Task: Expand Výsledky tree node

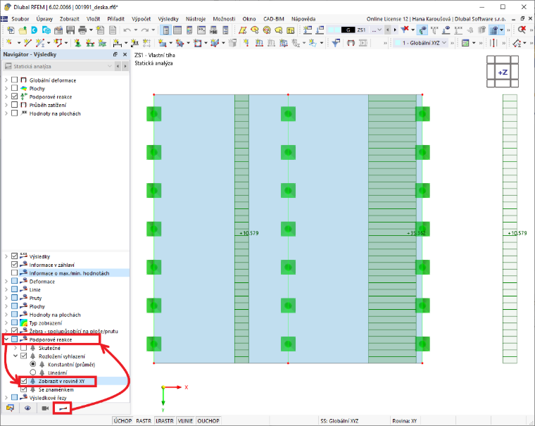Action: (x=6, y=256)
